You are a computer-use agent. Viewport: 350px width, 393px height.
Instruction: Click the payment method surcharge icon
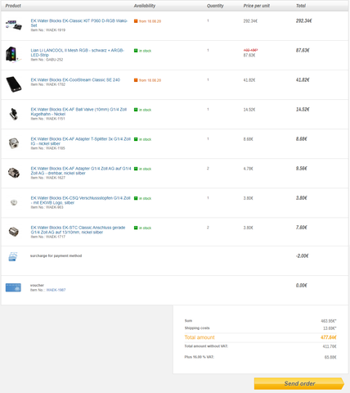pyautogui.click(x=13, y=256)
